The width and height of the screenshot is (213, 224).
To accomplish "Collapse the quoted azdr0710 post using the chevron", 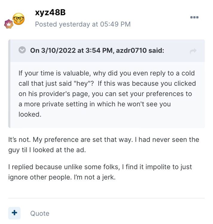I will pos(22,50).
